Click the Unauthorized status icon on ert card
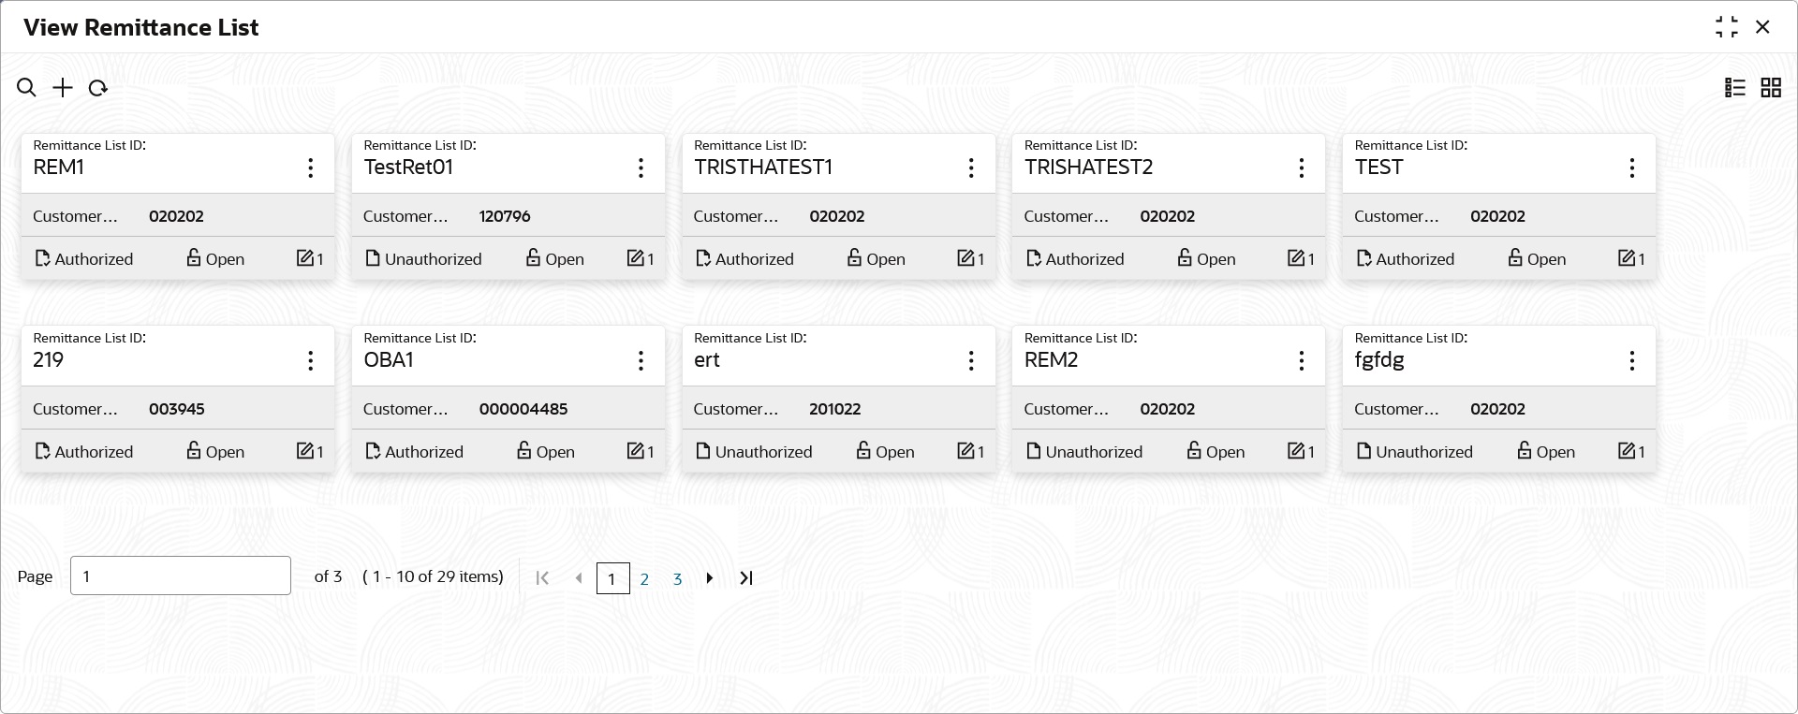Image resolution: width=1798 pixels, height=714 pixels. point(703,451)
